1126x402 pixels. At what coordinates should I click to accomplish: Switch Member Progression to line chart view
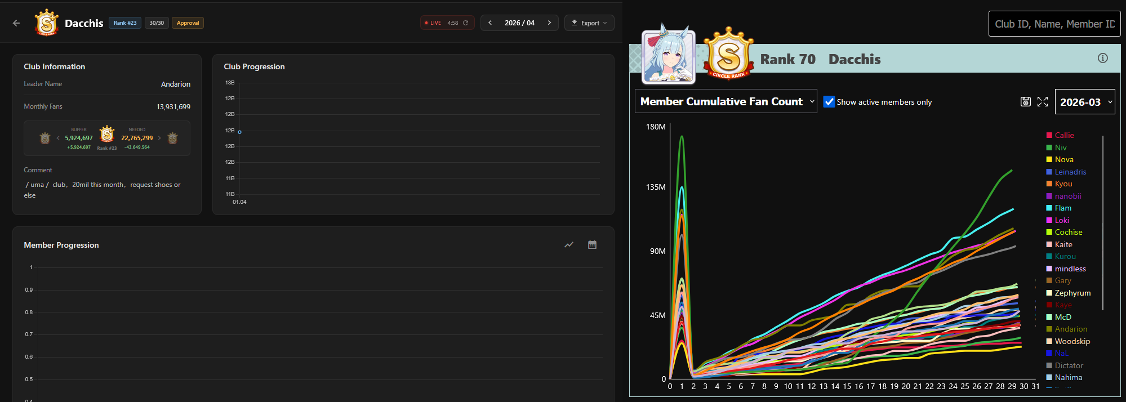click(569, 245)
